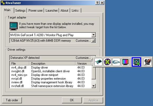This screenshot has height=106, width=153.
Task: Sort by the Description column header
Action: tap(52, 64)
